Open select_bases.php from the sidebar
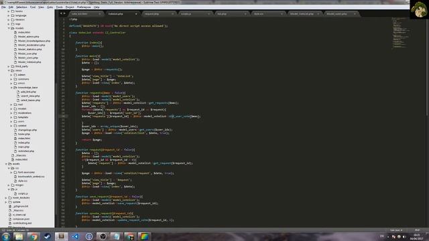Image resolution: width=429 pixels, height=241 pixels. 30,100
